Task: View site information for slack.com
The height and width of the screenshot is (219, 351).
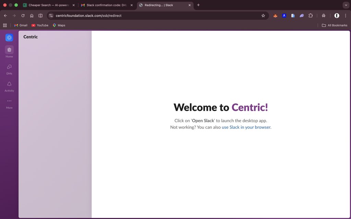Action: tap(51, 16)
